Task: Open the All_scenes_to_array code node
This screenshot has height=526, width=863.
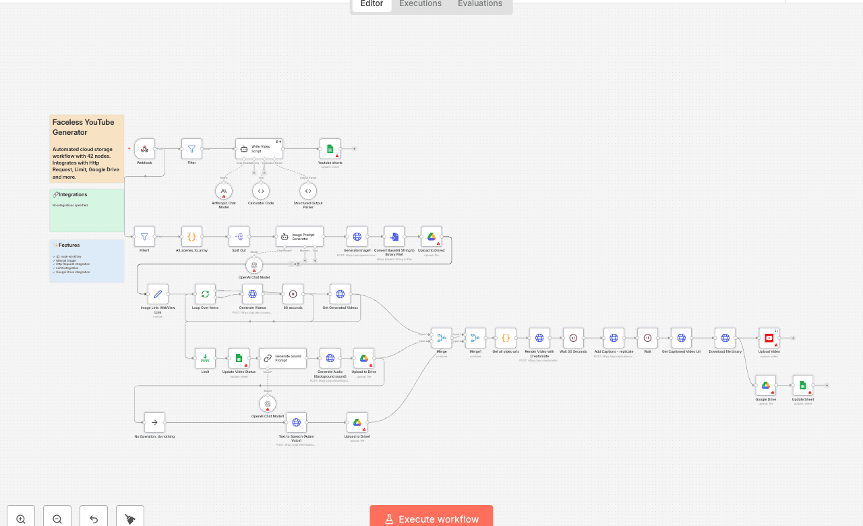Action: 191,237
